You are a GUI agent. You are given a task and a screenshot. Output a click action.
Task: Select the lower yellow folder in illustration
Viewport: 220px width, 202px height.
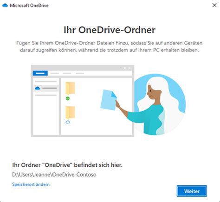[70, 112]
